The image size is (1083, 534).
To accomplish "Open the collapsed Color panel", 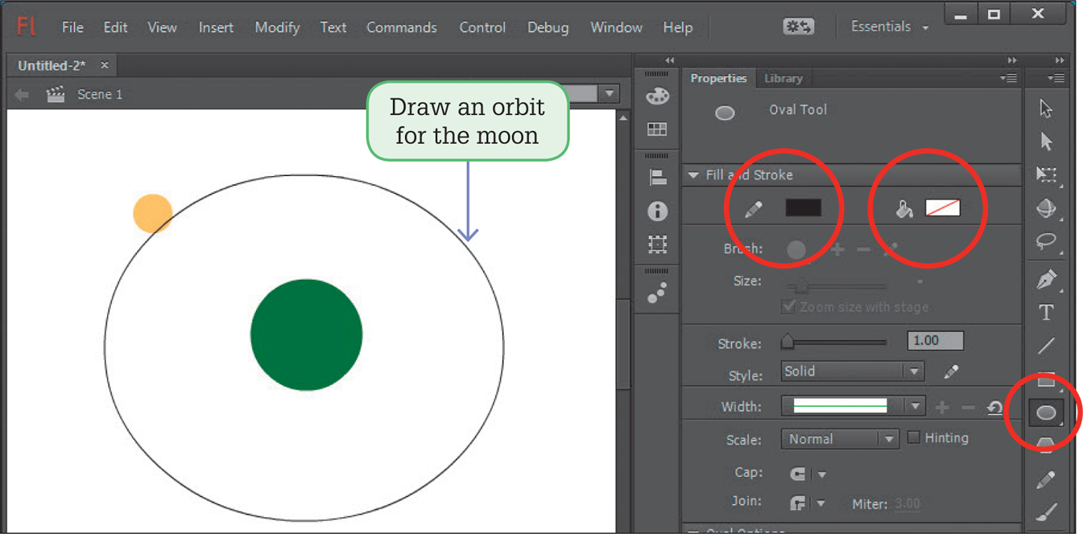I will pyautogui.click(x=658, y=97).
